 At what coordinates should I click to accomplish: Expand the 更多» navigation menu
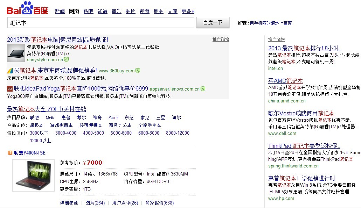pyautogui.click(x=188, y=11)
